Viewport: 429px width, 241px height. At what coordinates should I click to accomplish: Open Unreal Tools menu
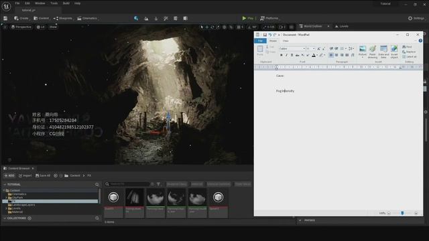coord(54,3)
